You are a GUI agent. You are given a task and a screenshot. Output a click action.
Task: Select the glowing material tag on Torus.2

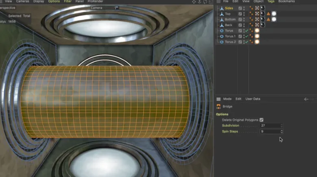[x=257, y=42]
